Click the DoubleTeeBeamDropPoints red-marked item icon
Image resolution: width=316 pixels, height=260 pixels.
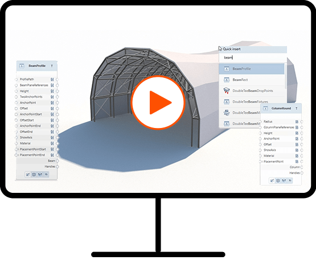point(227,90)
